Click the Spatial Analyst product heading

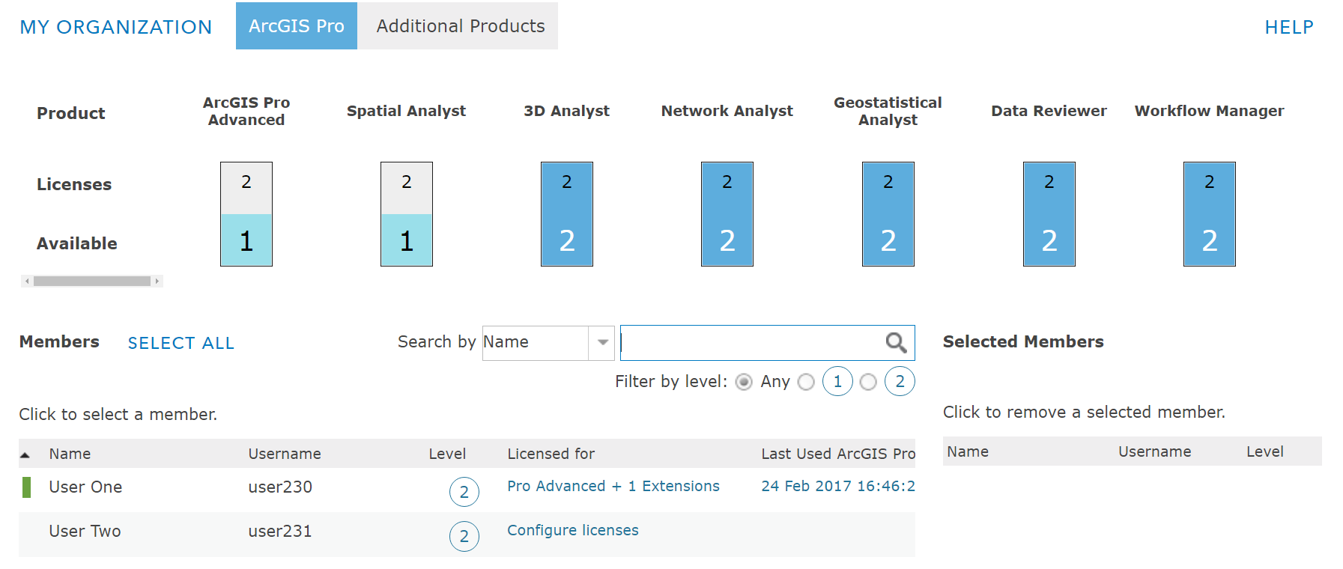pyautogui.click(x=406, y=111)
